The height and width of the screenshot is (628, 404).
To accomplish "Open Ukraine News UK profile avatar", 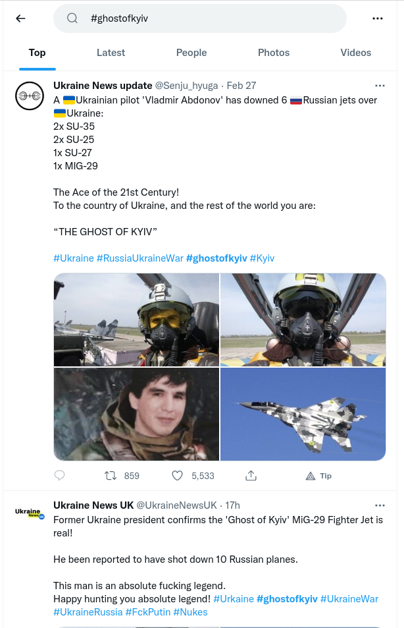I will pos(30,515).
